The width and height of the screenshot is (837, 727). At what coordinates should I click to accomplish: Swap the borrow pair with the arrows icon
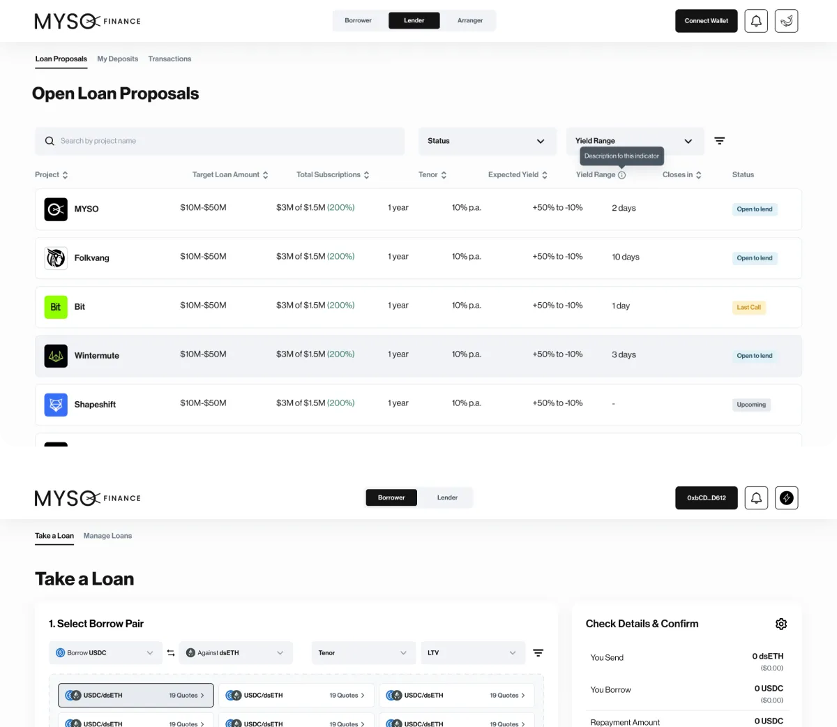(x=171, y=653)
